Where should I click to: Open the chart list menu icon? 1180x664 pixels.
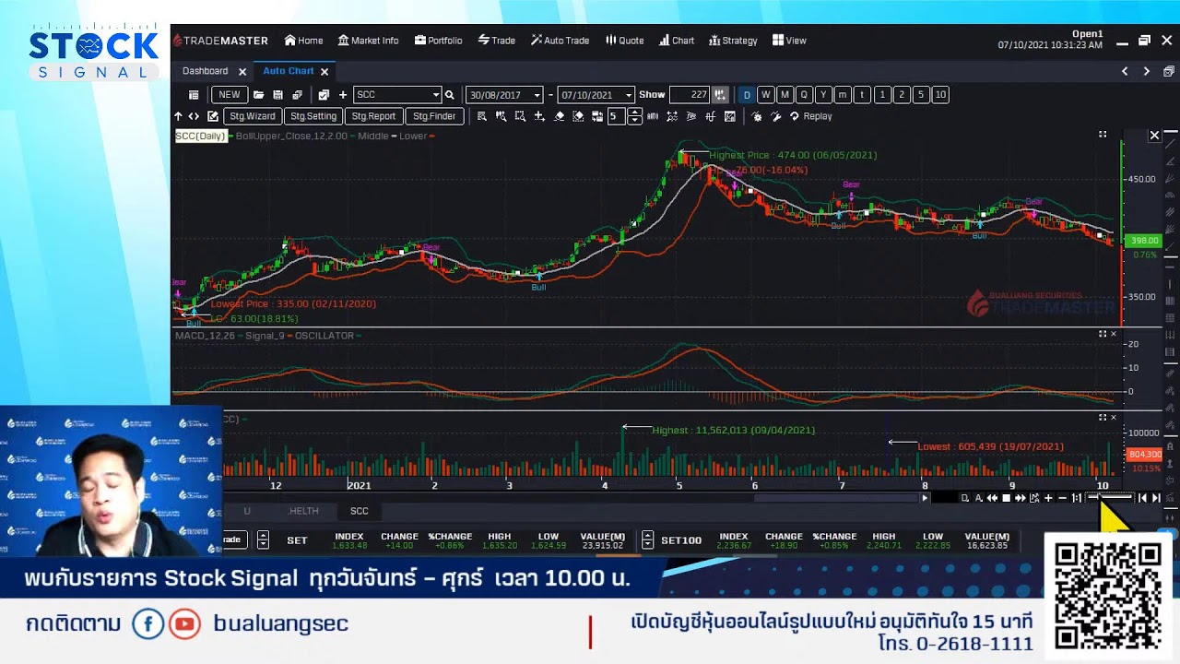tap(194, 95)
